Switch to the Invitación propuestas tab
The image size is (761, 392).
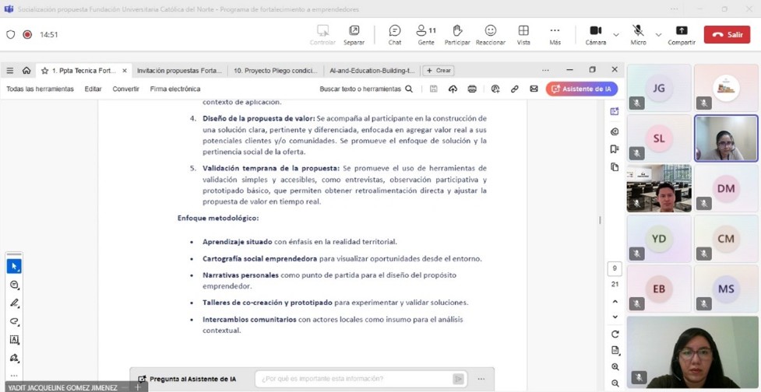point(179,70)
